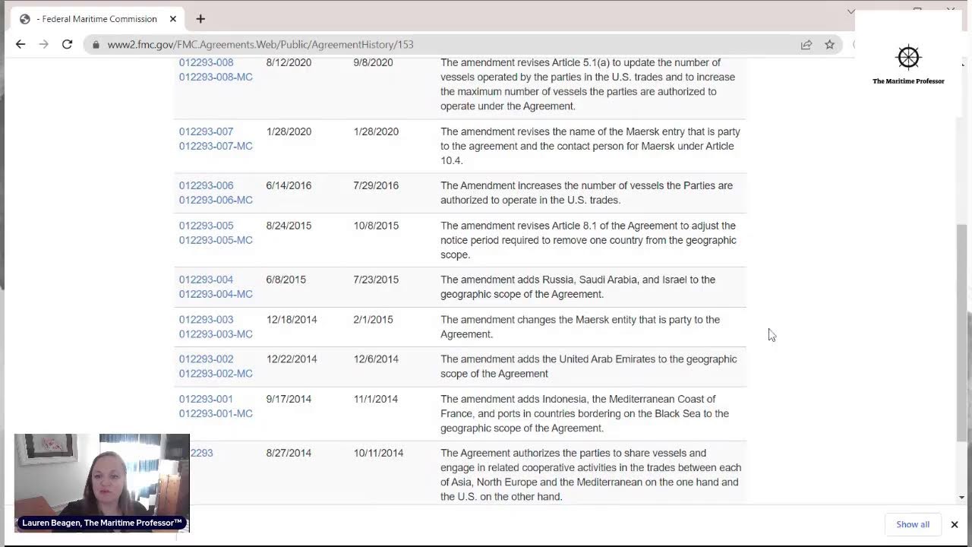Click the scrollbar down arrow

pos(961,498)
